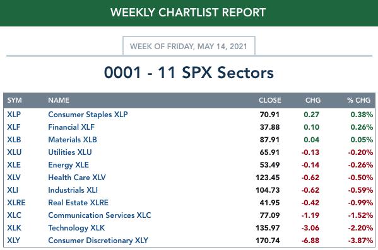Open Energy XLE name link
The width and height of the screenshot is (378, 250).
pos(68,165)
